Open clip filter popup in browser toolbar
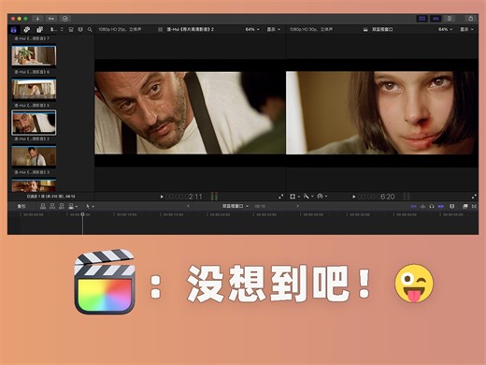486x365 pixels. click(57, 30)
